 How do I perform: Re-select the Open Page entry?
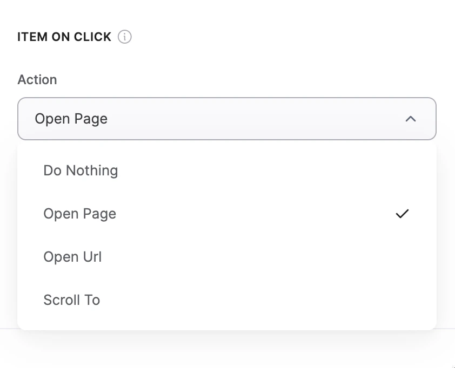click(x=79, y=214)
